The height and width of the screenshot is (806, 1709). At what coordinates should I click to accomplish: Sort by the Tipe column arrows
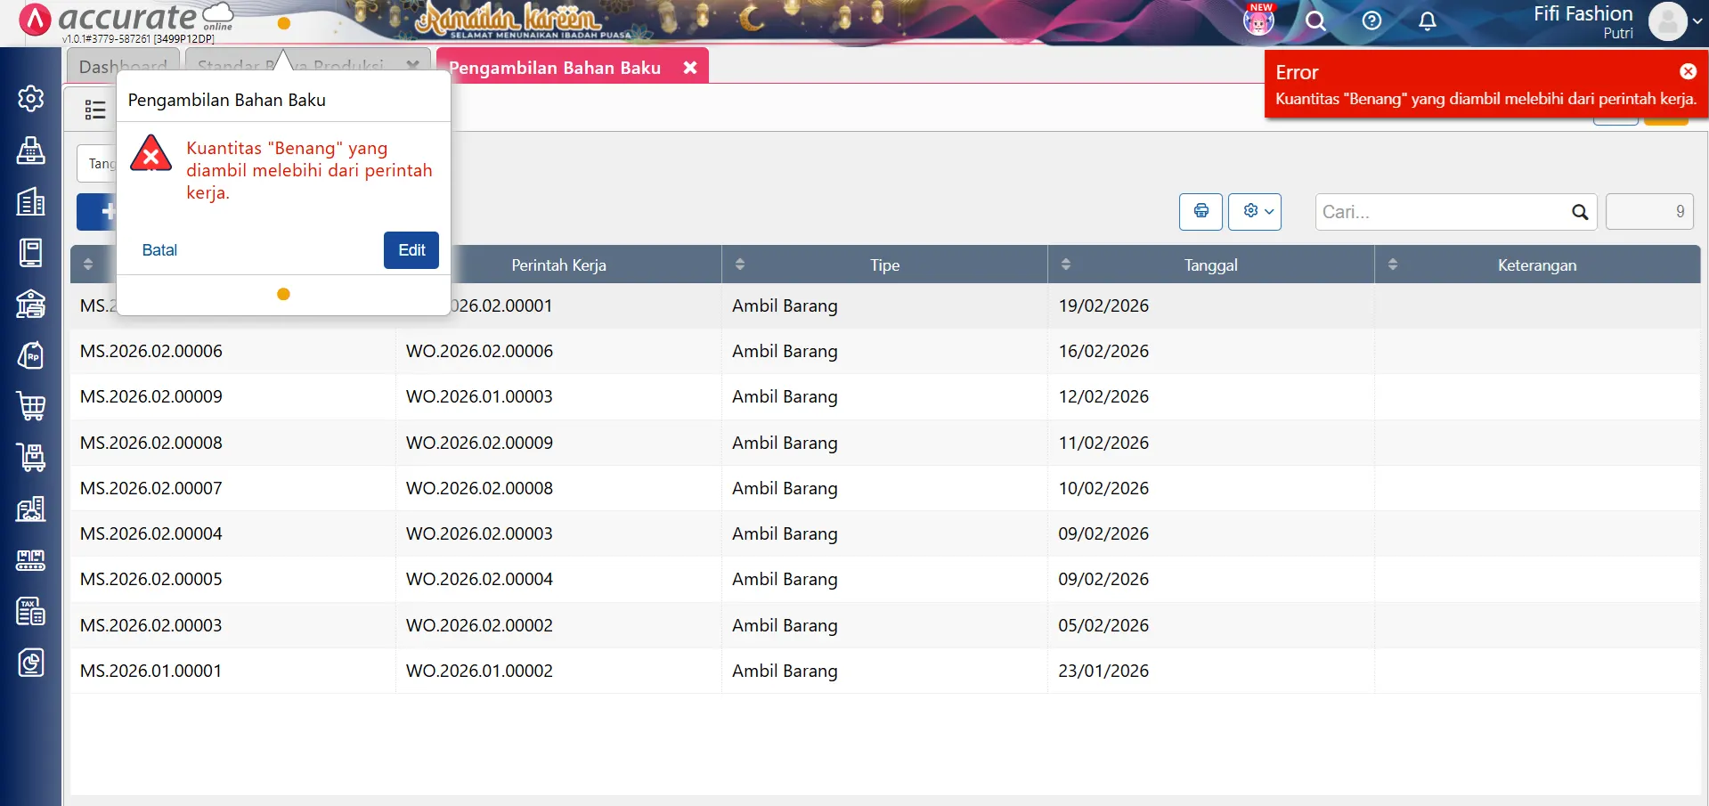[740, 265]
